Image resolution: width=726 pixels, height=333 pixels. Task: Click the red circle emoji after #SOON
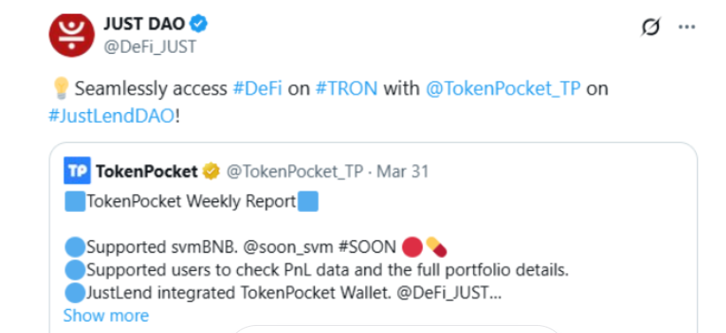[x=412, y=247]
